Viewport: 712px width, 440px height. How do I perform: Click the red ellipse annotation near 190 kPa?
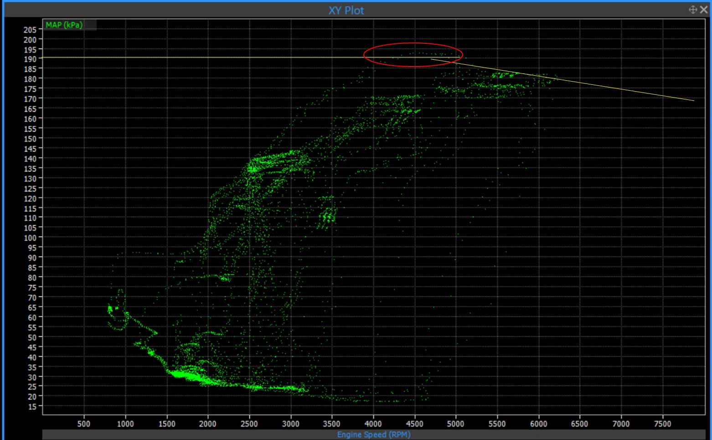pos(413,55)
